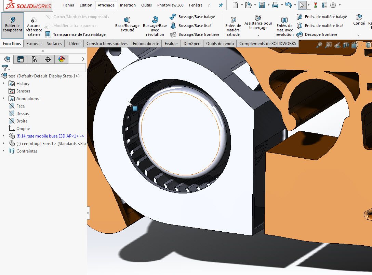Click the Editer le composant button
This screenshot has height=275, width=372.
13,25
